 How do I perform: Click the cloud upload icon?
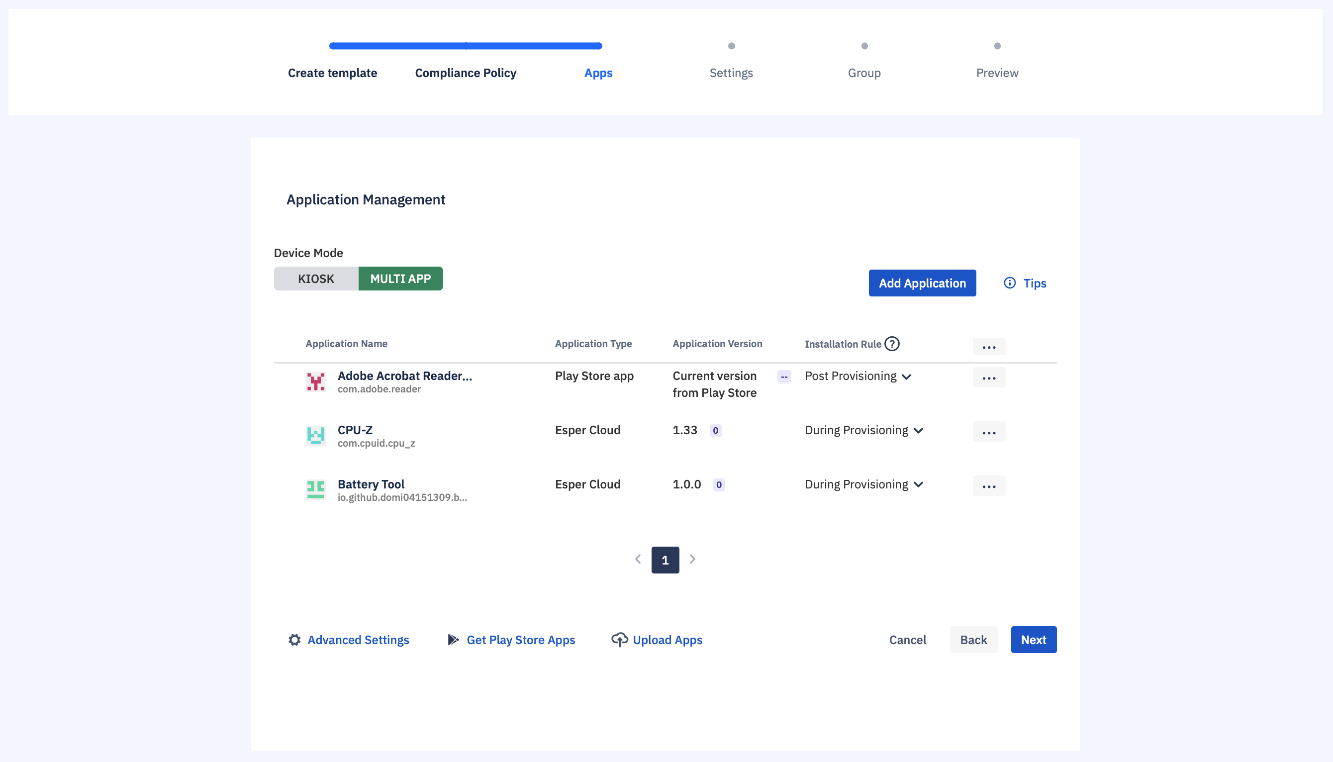pyautogui.click(x=620, y=640)
